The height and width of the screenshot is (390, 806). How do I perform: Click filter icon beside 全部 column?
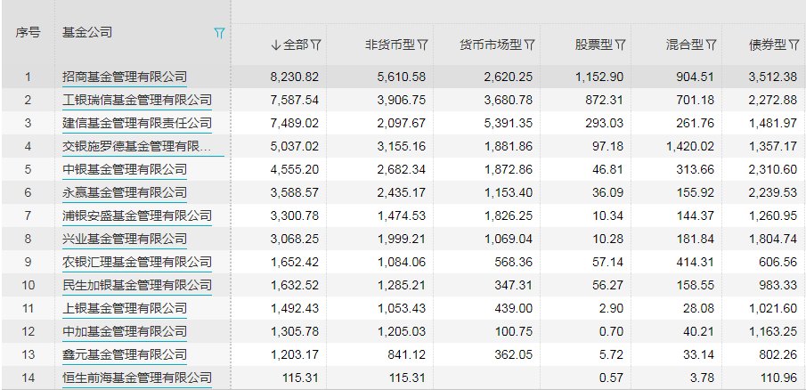pos(316,45)
